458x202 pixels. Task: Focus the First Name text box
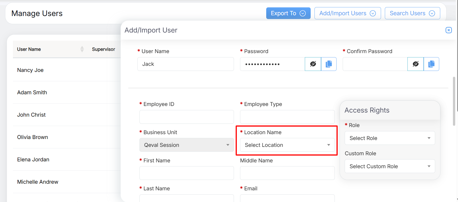(x=186, y=173)
